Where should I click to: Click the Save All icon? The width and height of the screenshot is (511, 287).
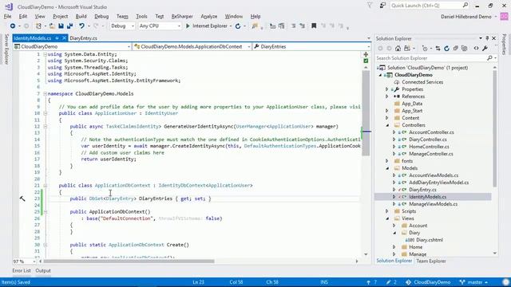[69, 26]
